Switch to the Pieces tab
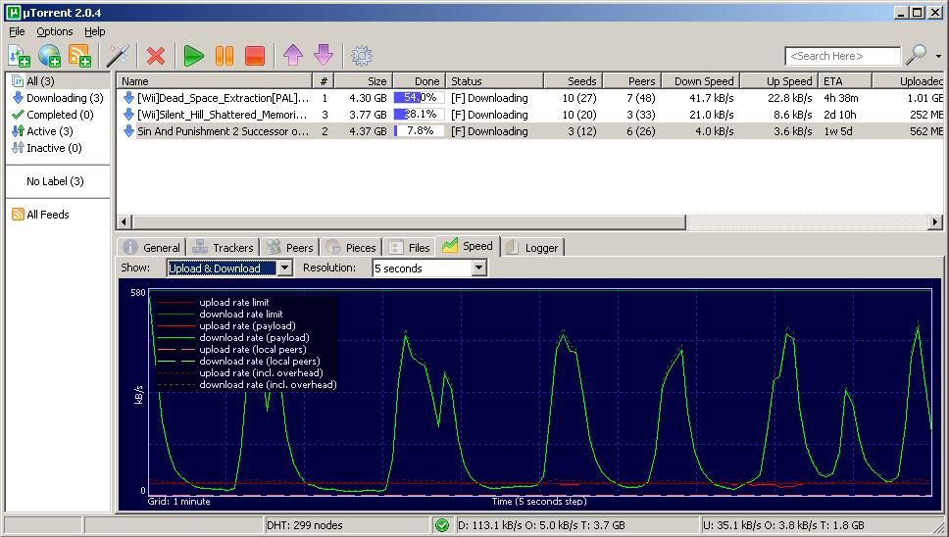Screen dimensions: 949x537 [x=351, y=247]
